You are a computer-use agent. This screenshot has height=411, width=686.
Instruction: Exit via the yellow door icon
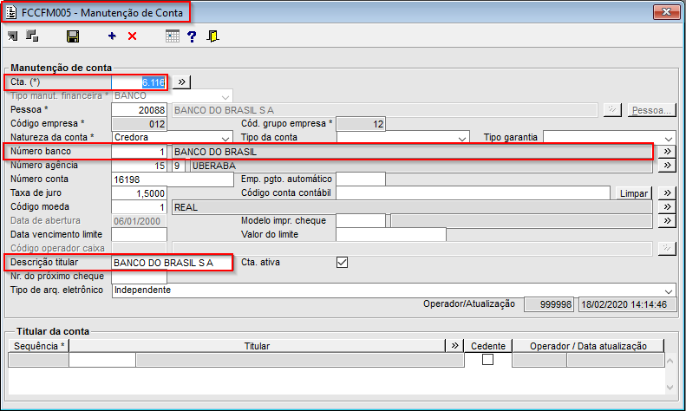coord(213,36)
